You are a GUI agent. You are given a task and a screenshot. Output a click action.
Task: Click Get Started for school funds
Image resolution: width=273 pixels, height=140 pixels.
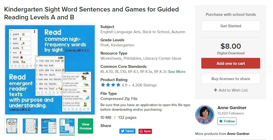pyautogui.click(x=230, y=26)
